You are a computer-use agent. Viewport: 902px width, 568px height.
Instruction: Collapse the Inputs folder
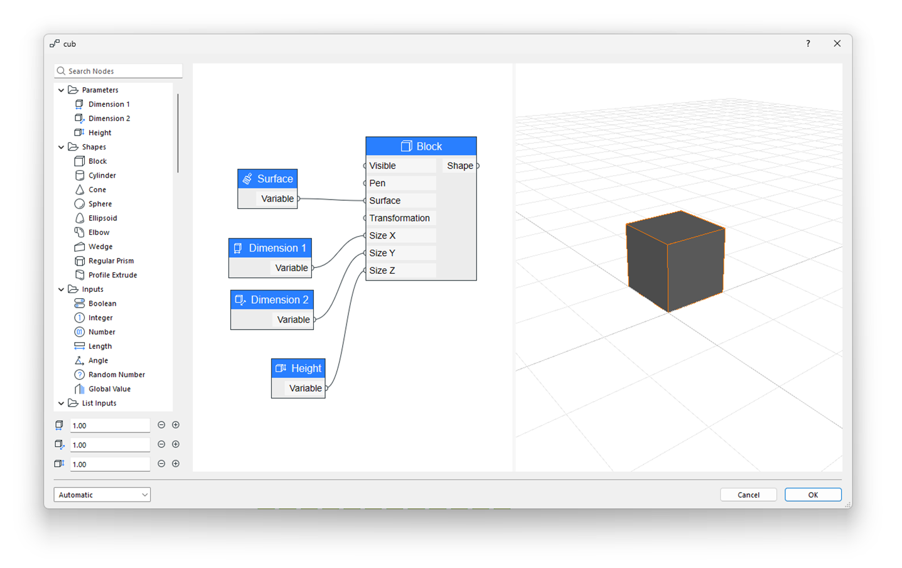click(x=62, y=289)
